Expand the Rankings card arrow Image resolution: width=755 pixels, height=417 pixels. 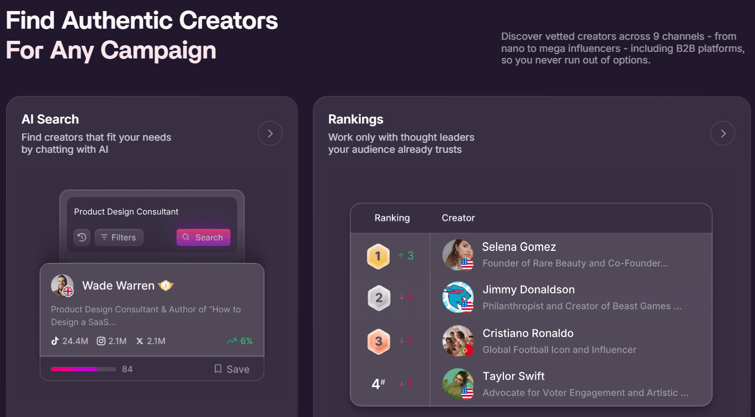722,133
